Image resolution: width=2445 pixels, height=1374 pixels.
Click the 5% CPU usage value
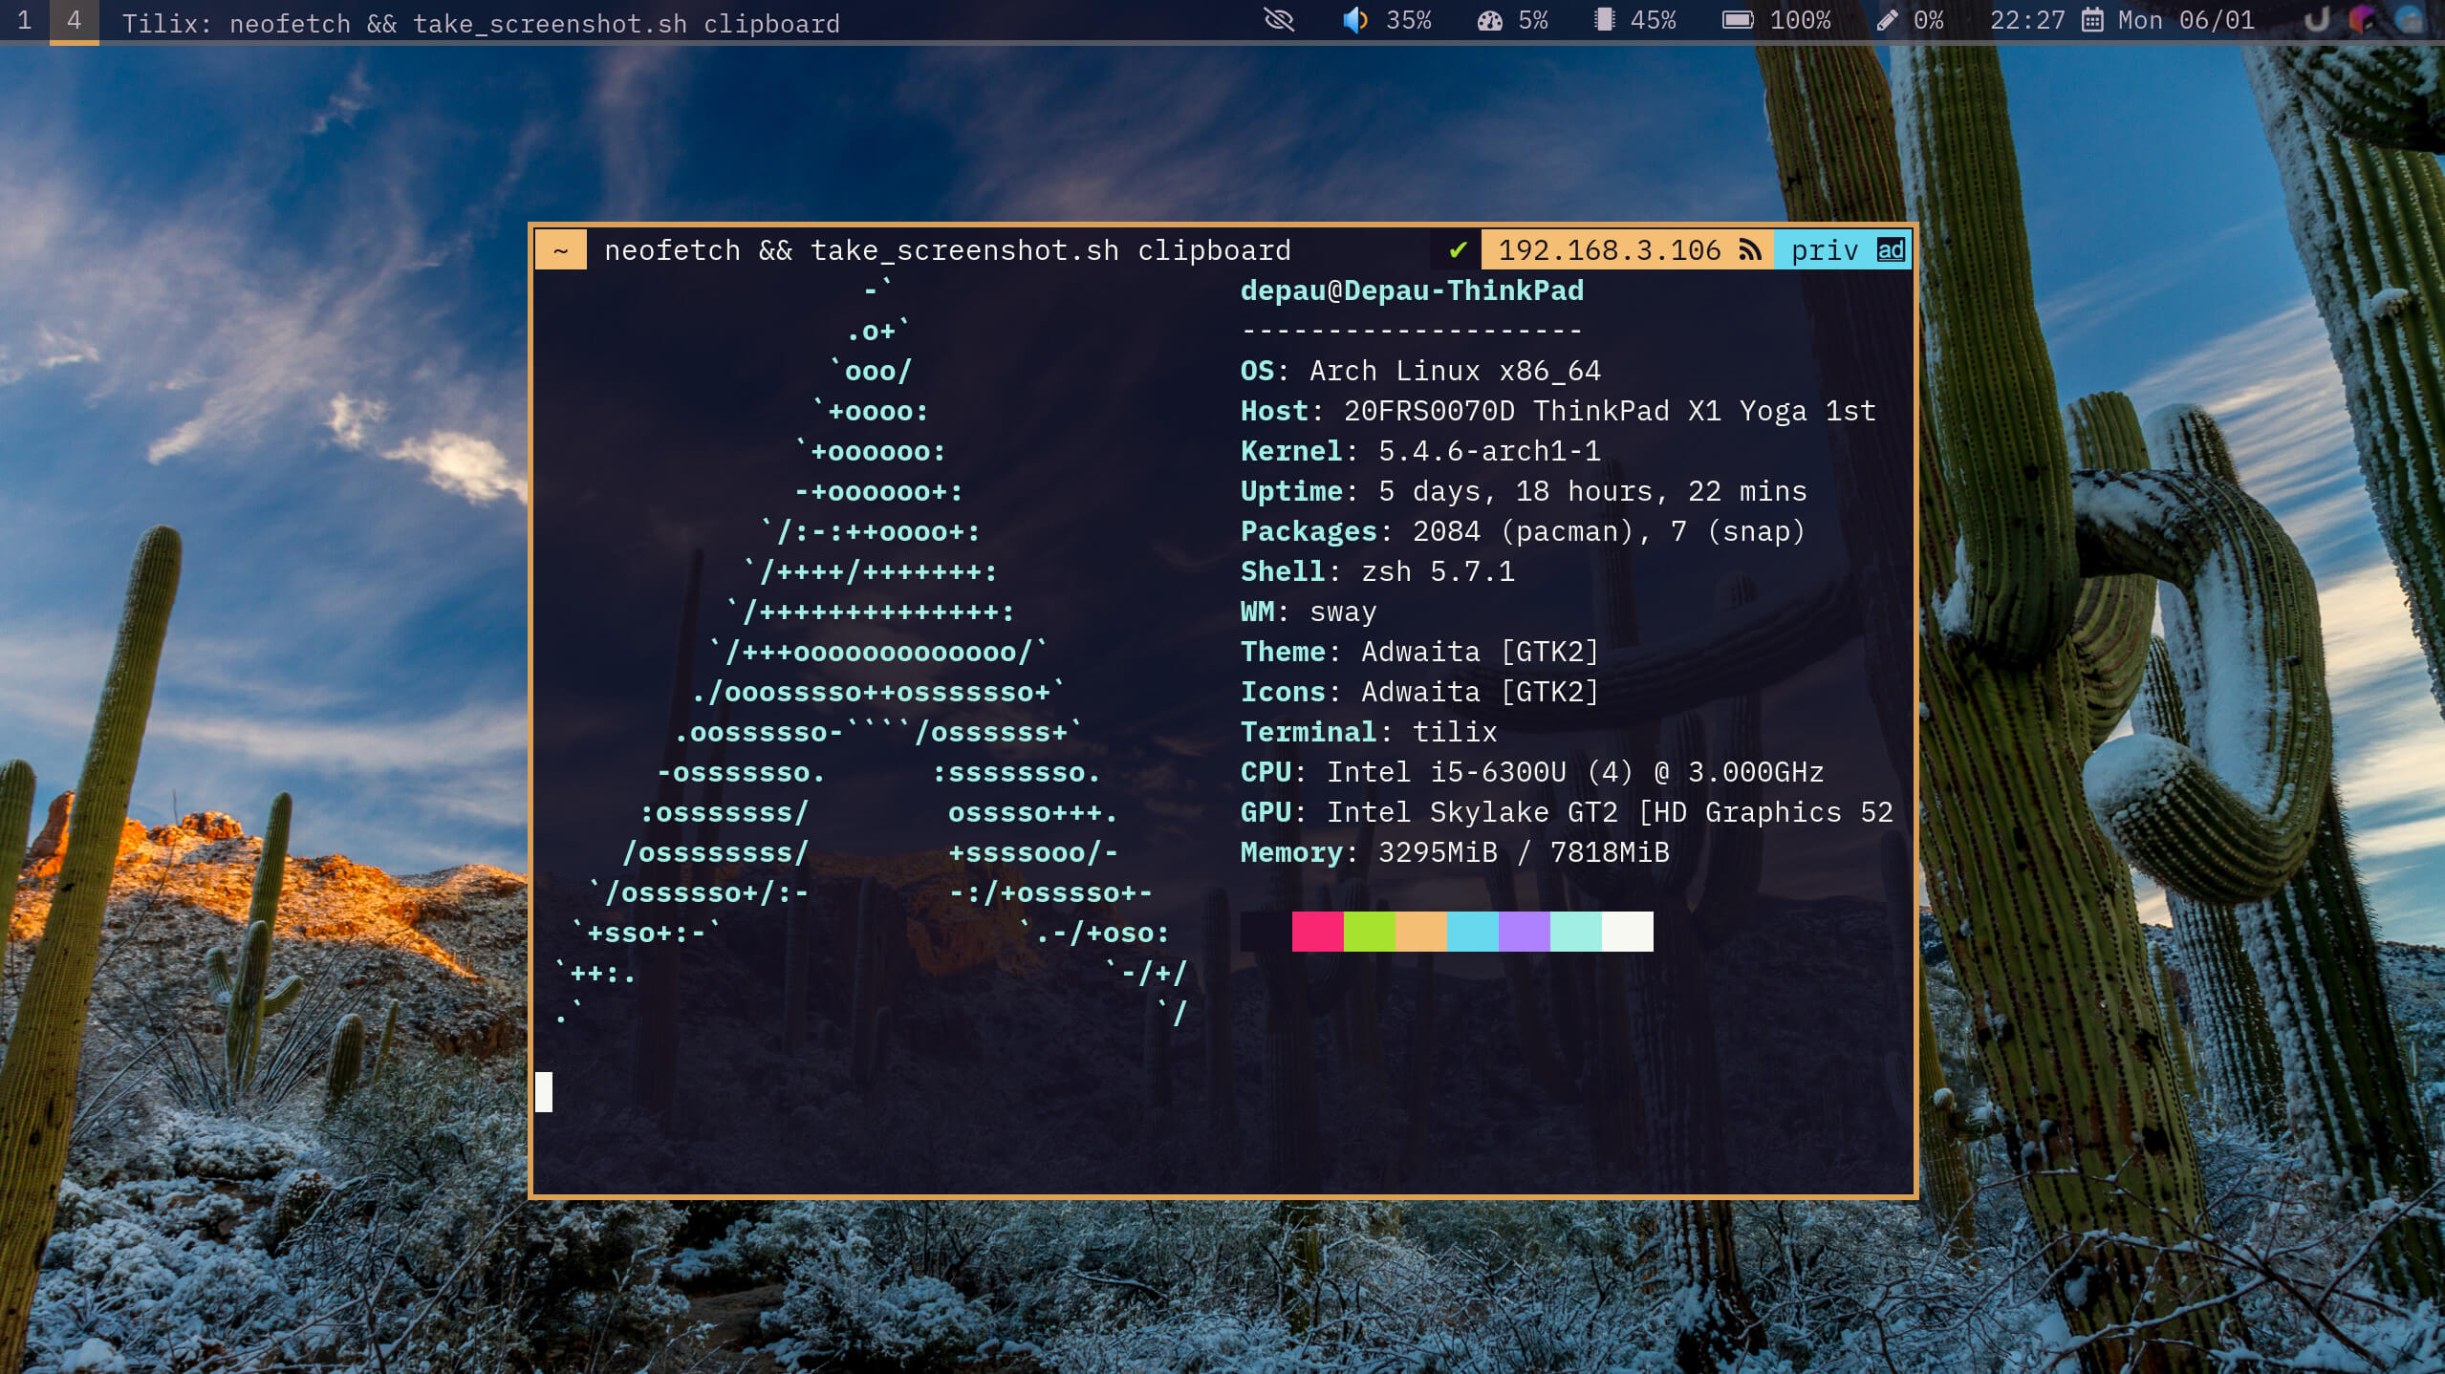point(1533,21)
